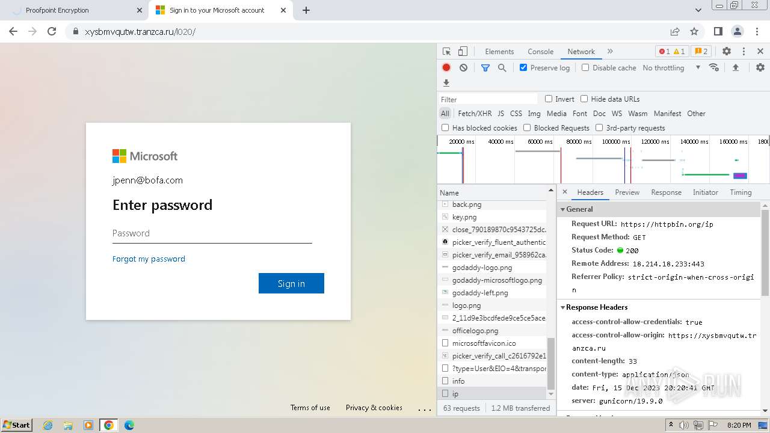The image size is (770, 433).
Task: Filter requests by Img type
Action: pyautogui.click(x=534, y=114)
